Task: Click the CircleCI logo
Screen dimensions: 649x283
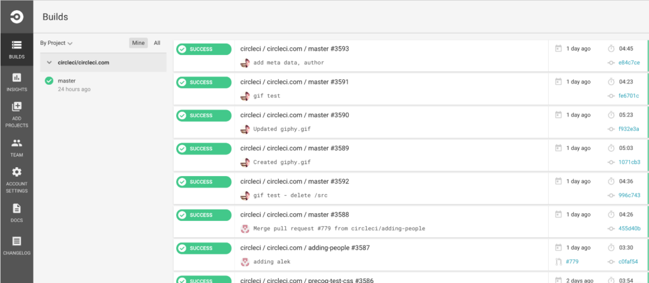Action: point(16,17)
